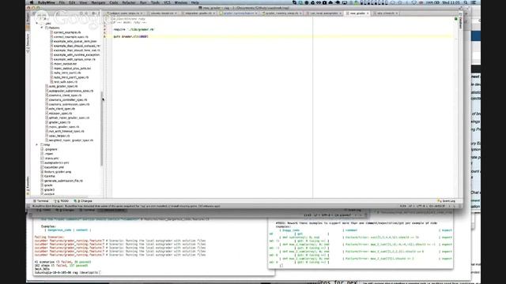Open run_with_timeout_spec.rb in project tree
Screen dimensions: 506x284
[x=65, y=132]
